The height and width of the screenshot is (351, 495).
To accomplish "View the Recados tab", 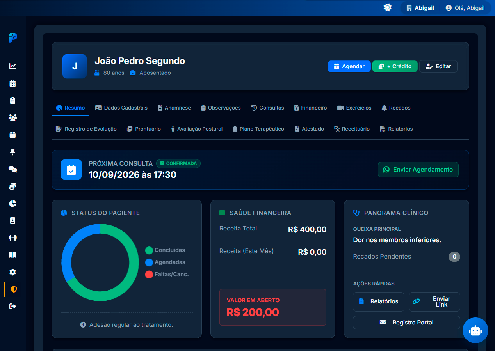I will pos(396,108).
